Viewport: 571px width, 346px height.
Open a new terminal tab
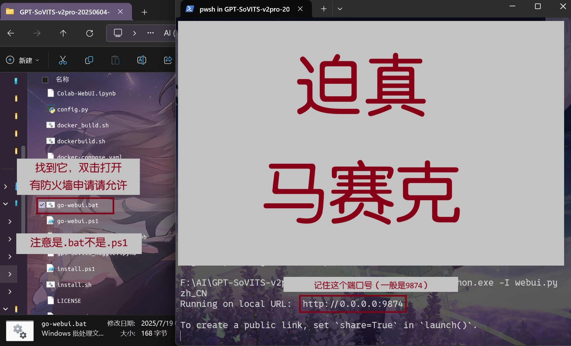point(324,9)
